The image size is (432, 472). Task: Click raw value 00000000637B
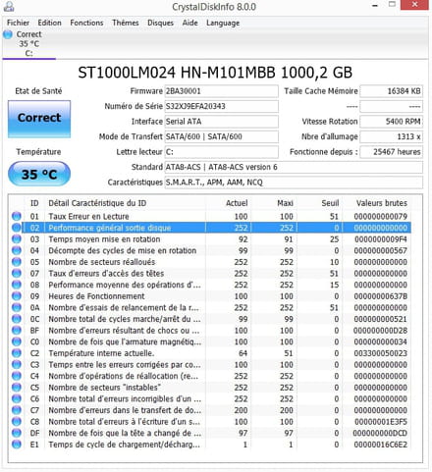[x=381, y=296]
